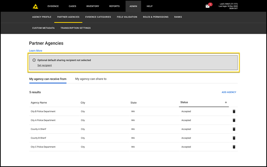Select the Admin menu
This screenshot has width=267, height=167.
pos(133,6)
